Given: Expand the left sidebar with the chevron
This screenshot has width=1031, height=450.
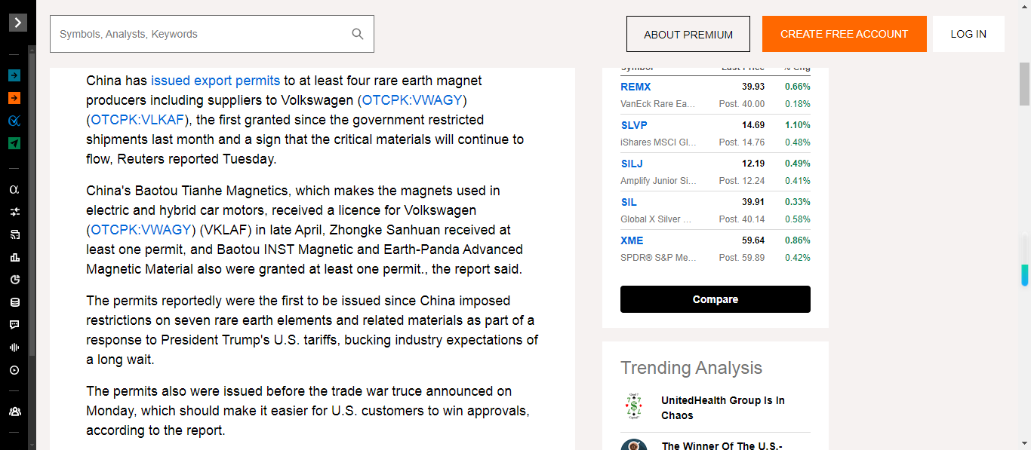Looking at the screenshot, I should [x=17, y=23].
